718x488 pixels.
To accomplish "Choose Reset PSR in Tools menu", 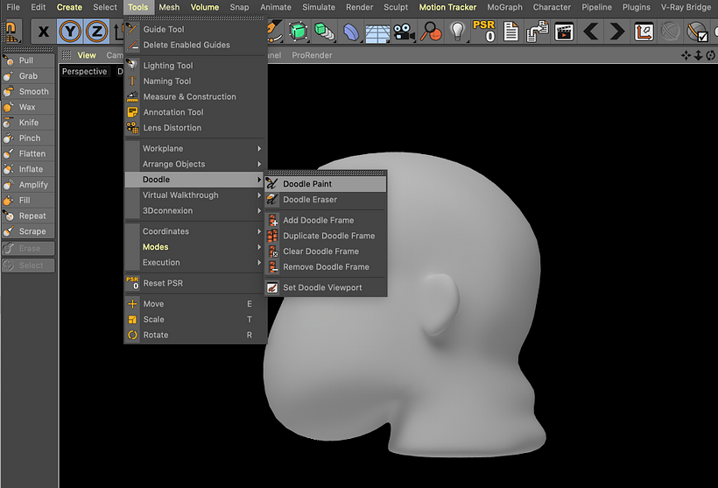I will [196, 283].
